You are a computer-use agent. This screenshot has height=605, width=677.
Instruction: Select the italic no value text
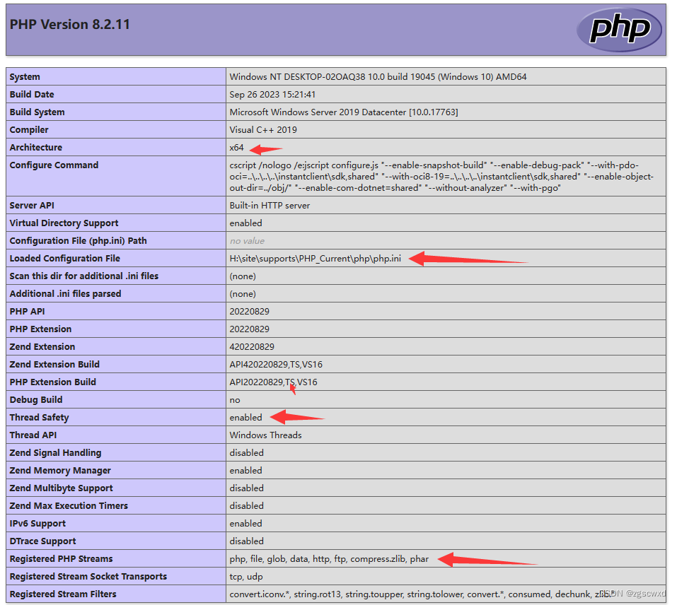click(x=247, y=240)
